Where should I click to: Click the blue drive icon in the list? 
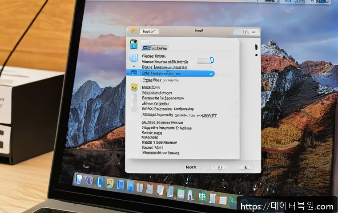click(134, 58)
